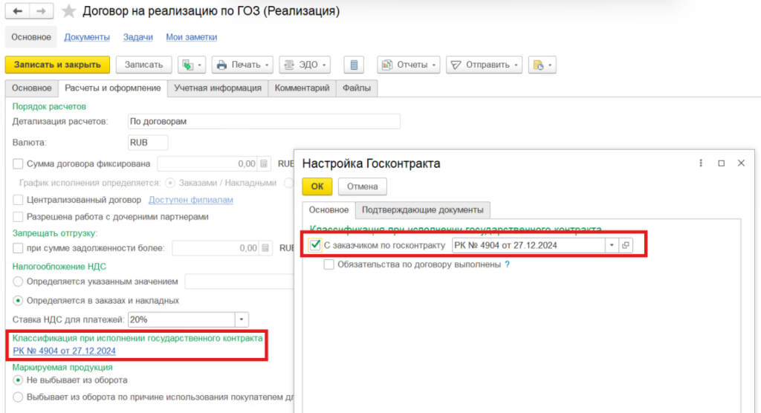761x413 pixels.
Task: Open calculator icon in debt amount field
Action: (x=265, y=249)
